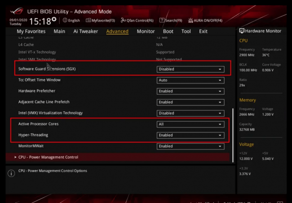Viewport: 292px width, 203px height.
Task: Click the globe language icon
Action: coord(65,20)
